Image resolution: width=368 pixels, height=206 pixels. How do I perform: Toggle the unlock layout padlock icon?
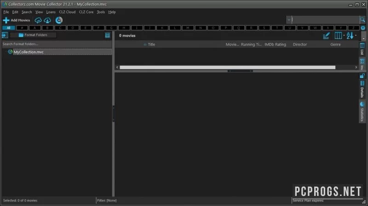click(x=362, y=76)
